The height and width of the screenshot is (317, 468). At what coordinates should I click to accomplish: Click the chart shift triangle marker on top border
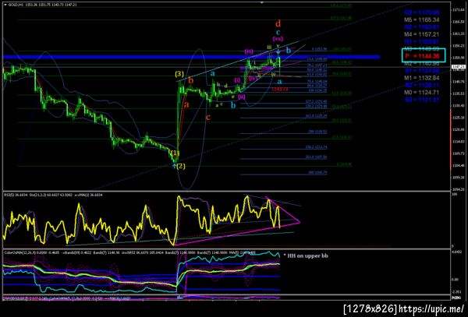tap(262, 2)
